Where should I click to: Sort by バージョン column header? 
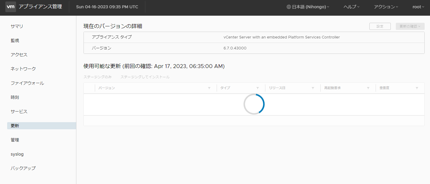point(107,88)
